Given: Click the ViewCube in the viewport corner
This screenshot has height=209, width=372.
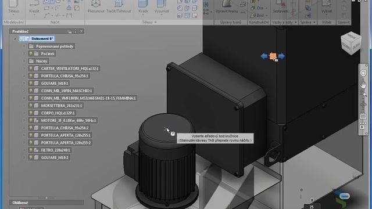Looking at the screenshot, I should tap(351, 44).
